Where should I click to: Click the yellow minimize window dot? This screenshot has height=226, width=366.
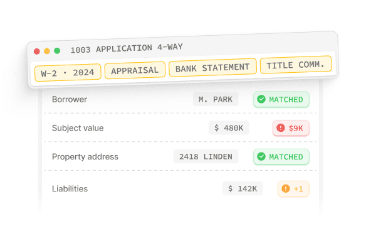47,51
